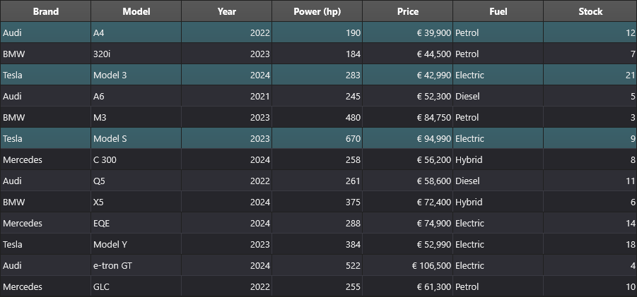The height and width of the screenshot is (297, 637).
Task: Click the BMW M3 price € 84,750
Action: (407, 117)
